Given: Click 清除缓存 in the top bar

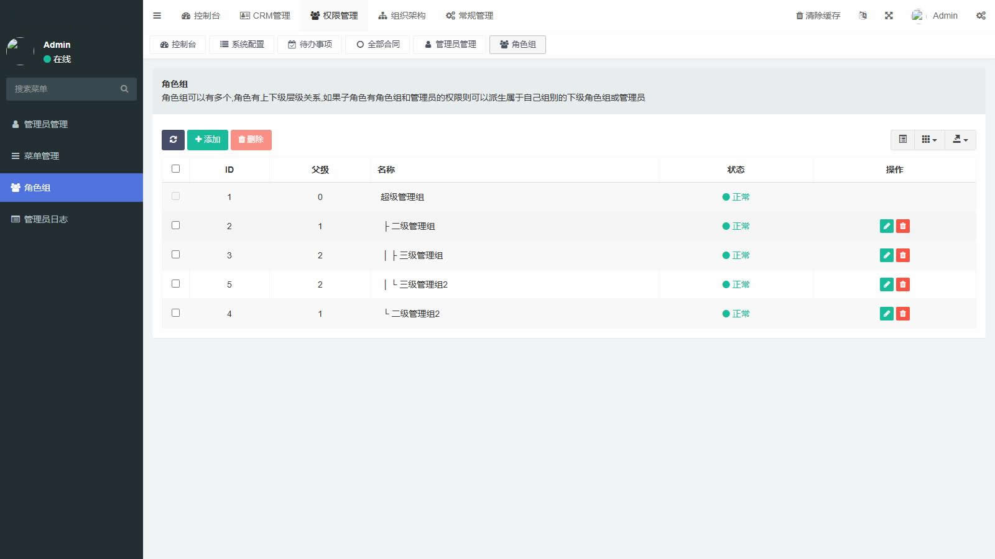Looking at the screenshot, I should [x=818, y=16].
